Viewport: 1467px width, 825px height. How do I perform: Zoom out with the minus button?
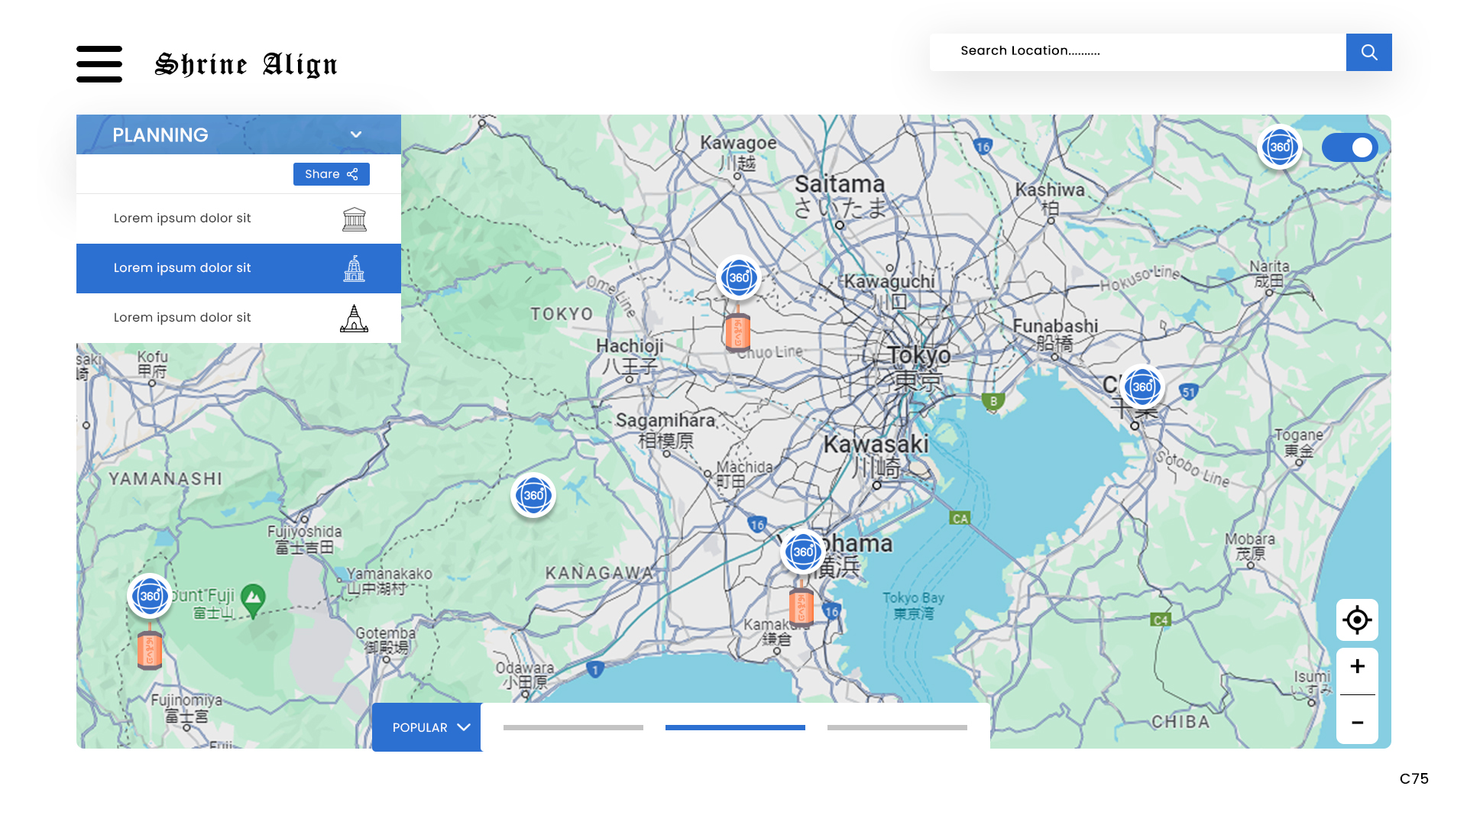click(x=1357, y=723)
